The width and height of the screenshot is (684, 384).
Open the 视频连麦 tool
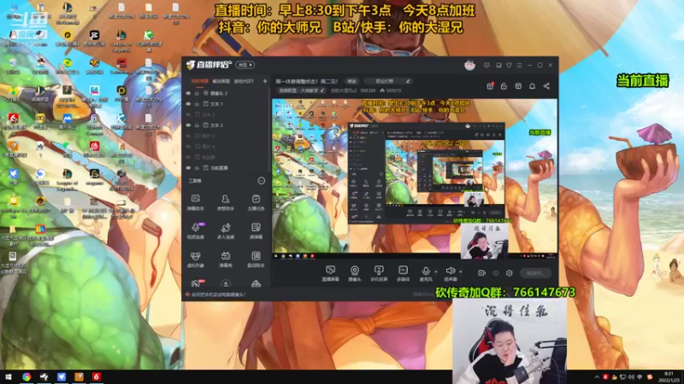pos(196,230)
